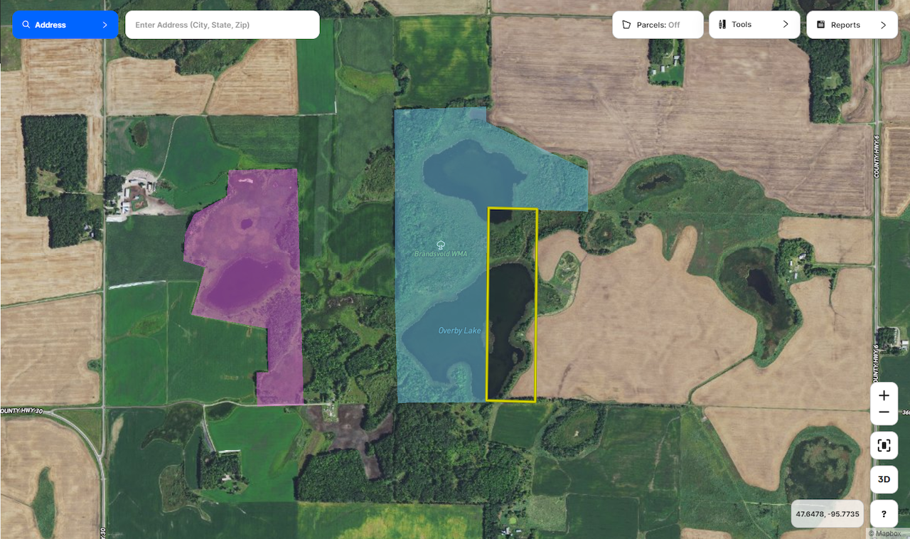The height and width of the screenshot is (539, 910).
Task: Open help with the question mark button
Action: coord(884,513)
